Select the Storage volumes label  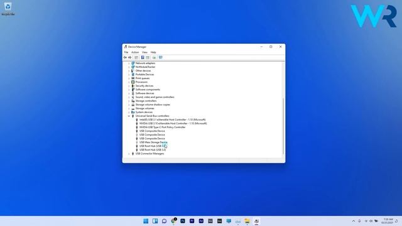(x=145, y=109)
